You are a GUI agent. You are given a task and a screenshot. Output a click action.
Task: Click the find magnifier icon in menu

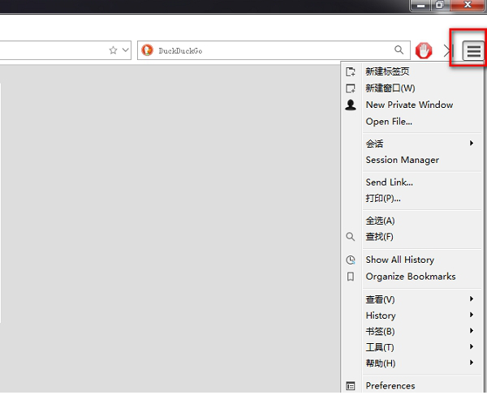coord(351,237)
